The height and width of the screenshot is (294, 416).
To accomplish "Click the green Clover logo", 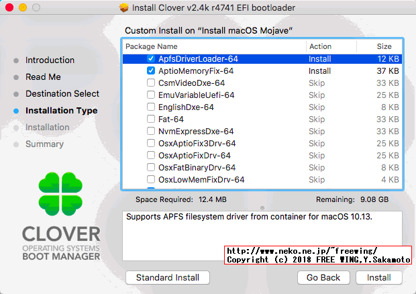I will (x=60, y=194).
